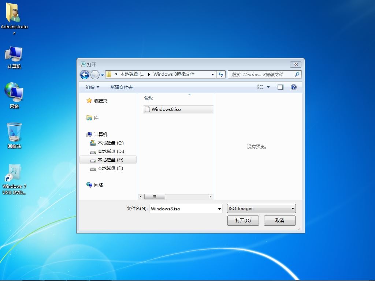This screenshot has width=375, height=281.
Task: Click the 名称 column header
Action: coord(148,98)
